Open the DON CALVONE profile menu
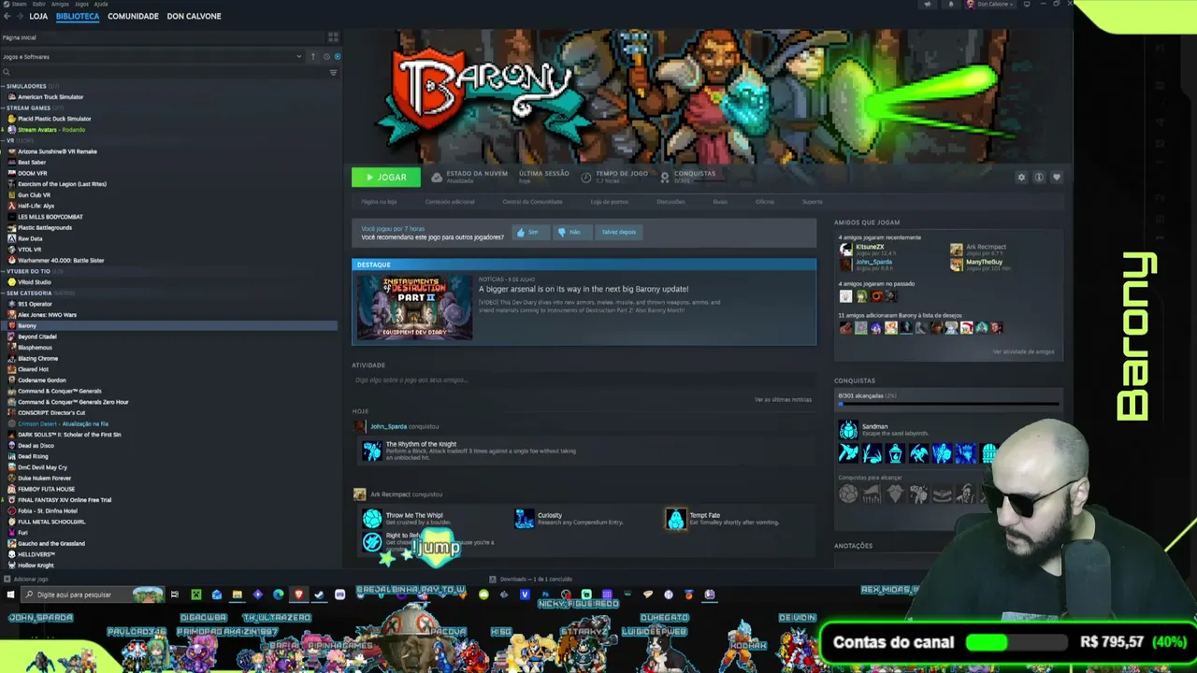The image size is (1197, 673). (x=194, y=16)
